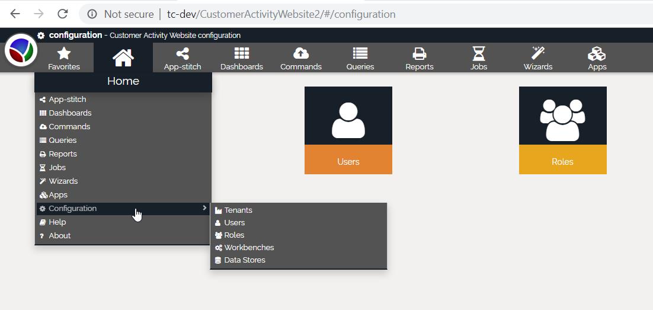653x310 pixels.
Task: Reload the page with browser refresh
Action: coord(62,14)
